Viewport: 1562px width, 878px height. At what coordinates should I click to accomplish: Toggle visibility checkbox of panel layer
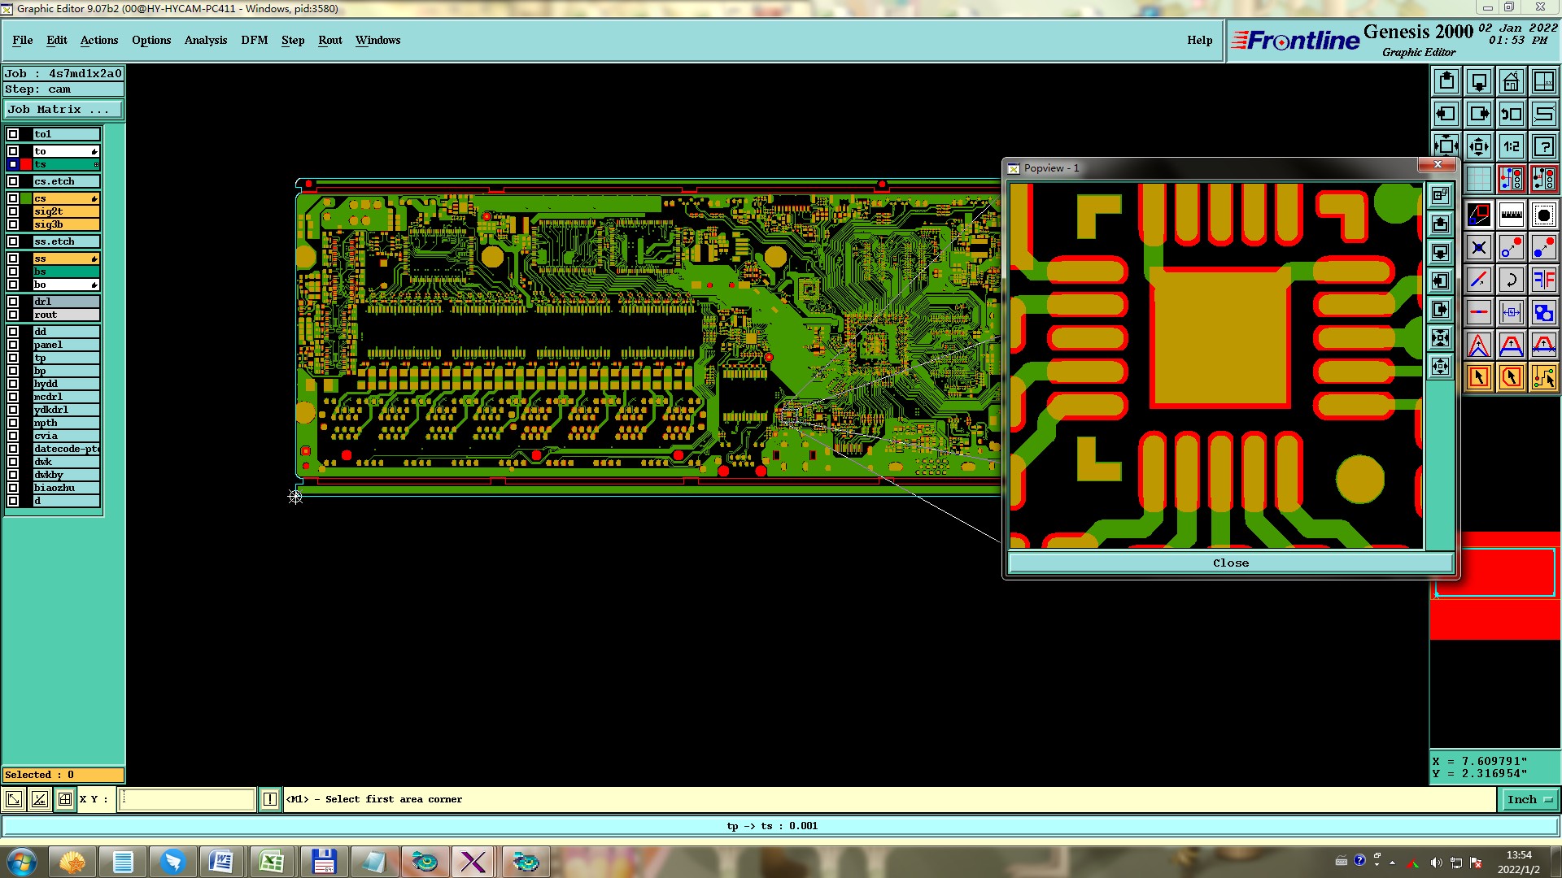point(13,345)
